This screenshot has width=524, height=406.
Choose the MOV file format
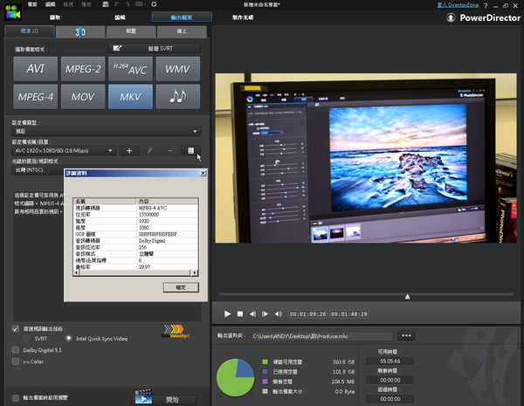pyautogui.click(x=85, y=97)
